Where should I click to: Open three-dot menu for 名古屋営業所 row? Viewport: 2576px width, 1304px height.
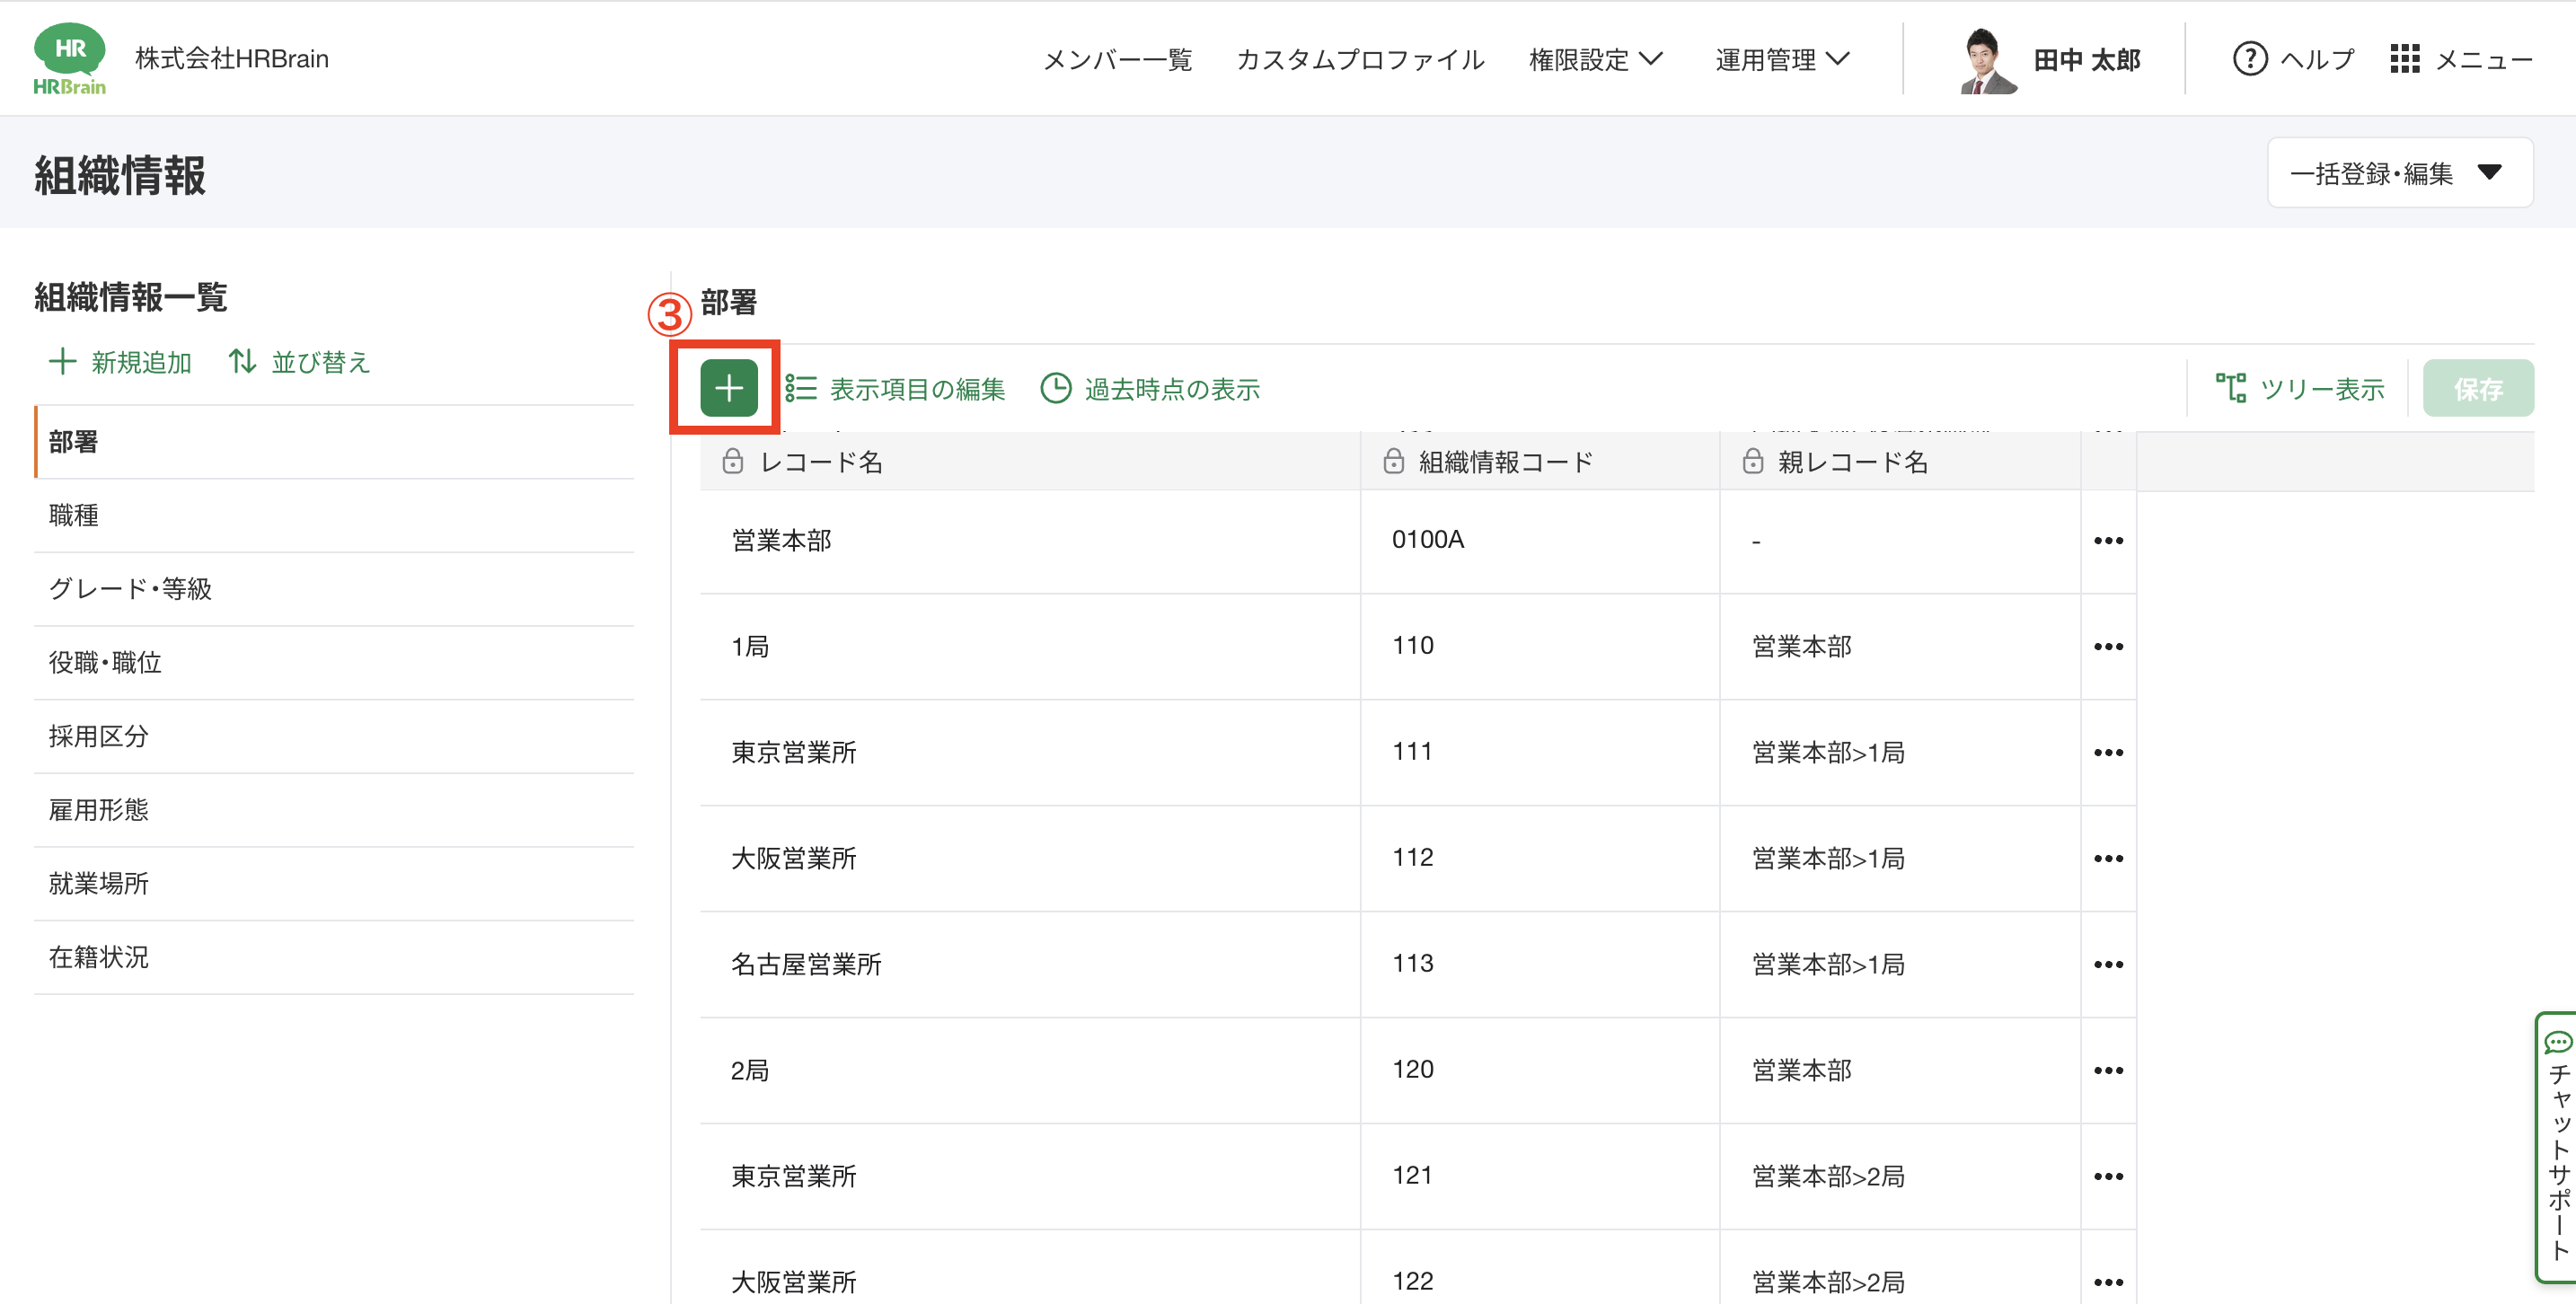(2108, 965)
